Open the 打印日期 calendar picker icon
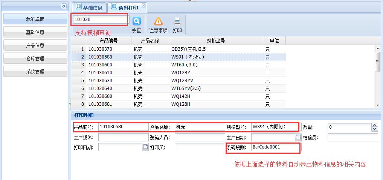This screenshot has height=180, width=383. click(145, 147)
